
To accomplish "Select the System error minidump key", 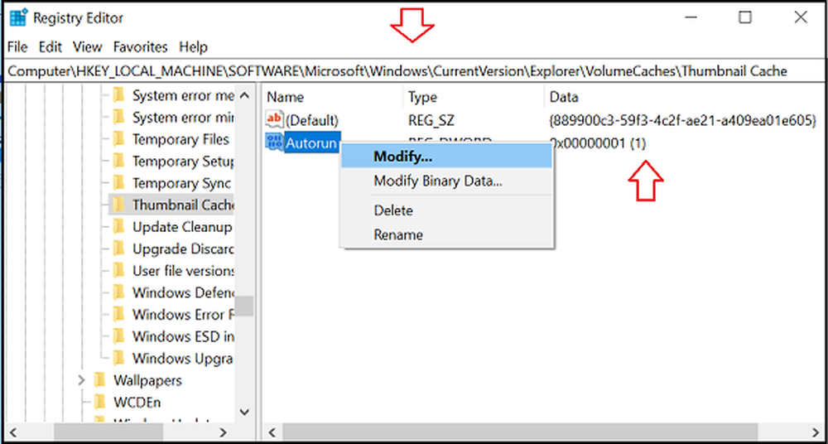I will [183, 118].
